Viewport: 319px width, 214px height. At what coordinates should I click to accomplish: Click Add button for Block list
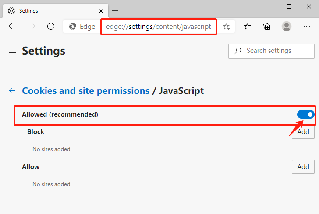(x=303, y=132)
